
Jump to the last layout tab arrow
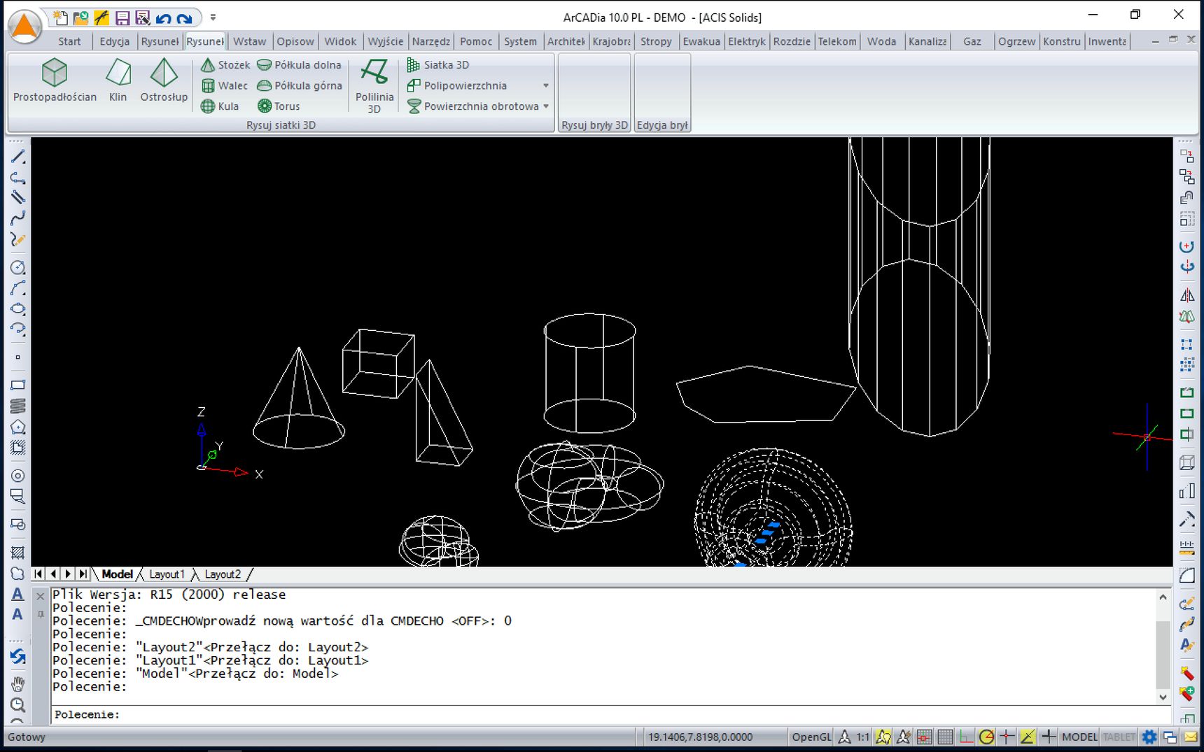pos(83,574)
